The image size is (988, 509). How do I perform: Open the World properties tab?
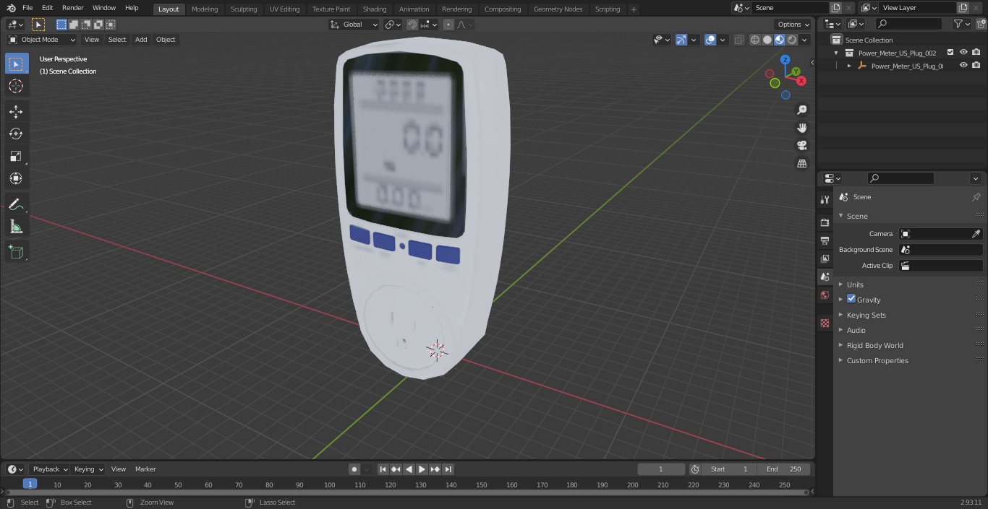825,295
